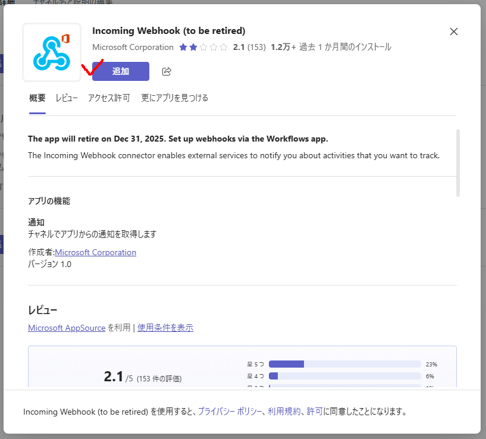Click the 5-star rating bar (23%)

coord(344,364)
